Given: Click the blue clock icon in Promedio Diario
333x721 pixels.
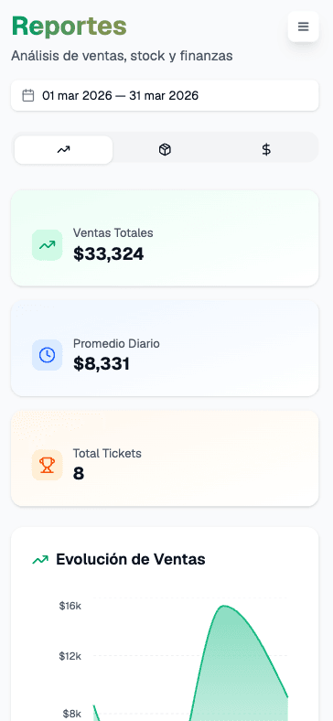Looking at the screenshot, I should point(47,355).
